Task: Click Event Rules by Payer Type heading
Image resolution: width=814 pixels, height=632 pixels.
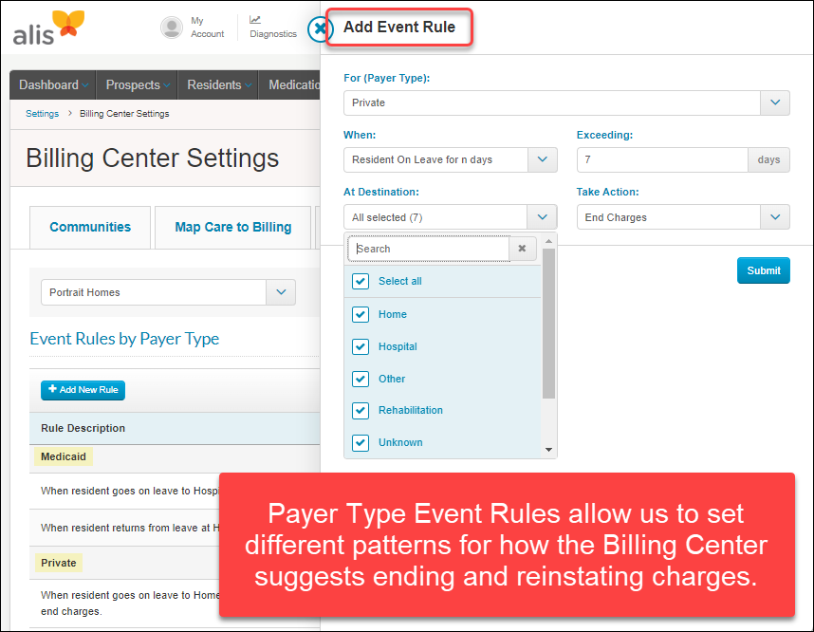Action: click(x=124, y=339)
